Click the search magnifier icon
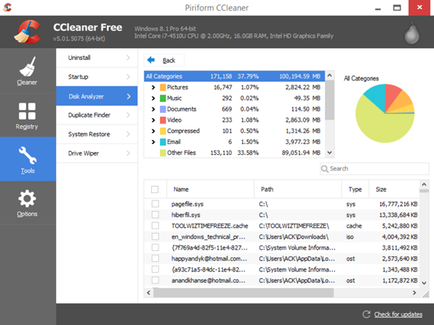434x325 pixels. pyautogui.click(x=325, y=169)
